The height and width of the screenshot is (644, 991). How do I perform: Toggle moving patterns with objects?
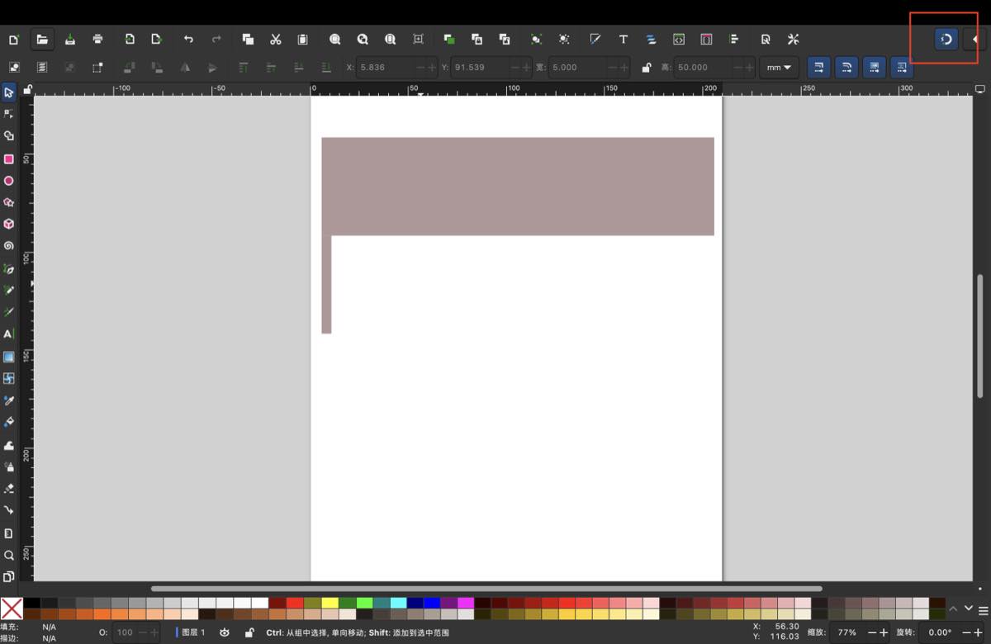pyautogui.click(x=902, y=68)
